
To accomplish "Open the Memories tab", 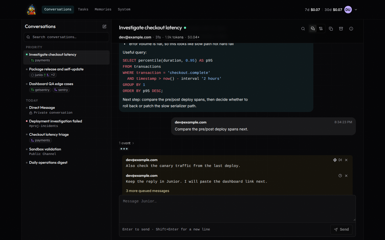I will (103, 9).
